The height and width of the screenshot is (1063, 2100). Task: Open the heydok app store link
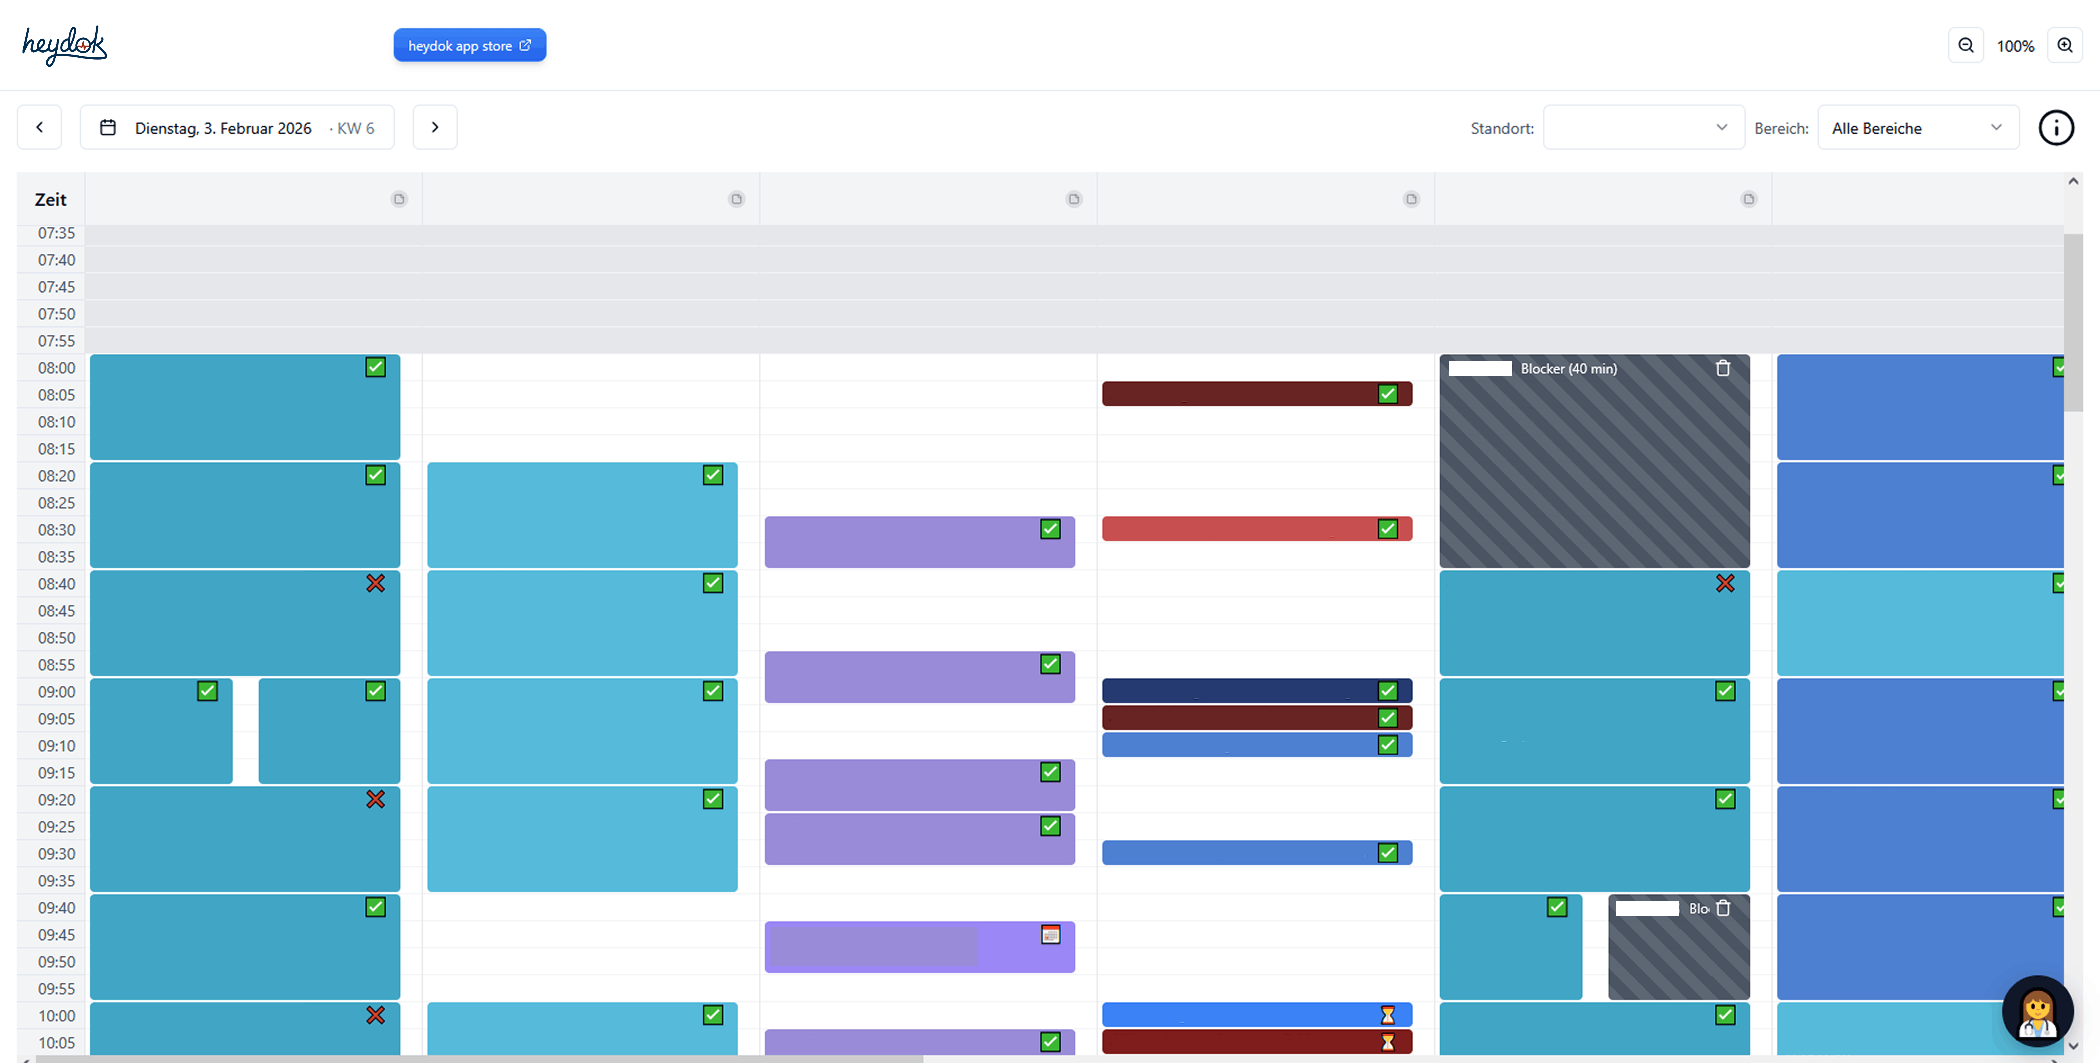tap(470, 46)
